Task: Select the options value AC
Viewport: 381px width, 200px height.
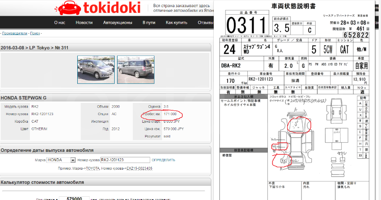Action: coord(114,114)
